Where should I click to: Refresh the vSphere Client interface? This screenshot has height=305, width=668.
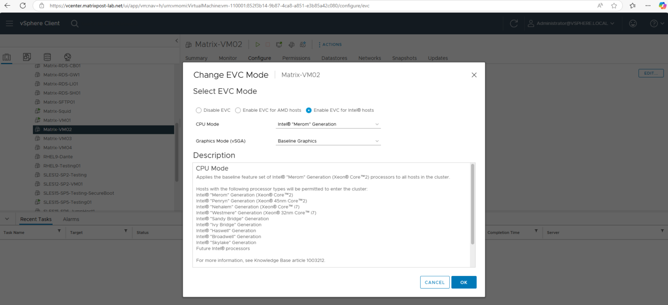click(x=513, y=23)
